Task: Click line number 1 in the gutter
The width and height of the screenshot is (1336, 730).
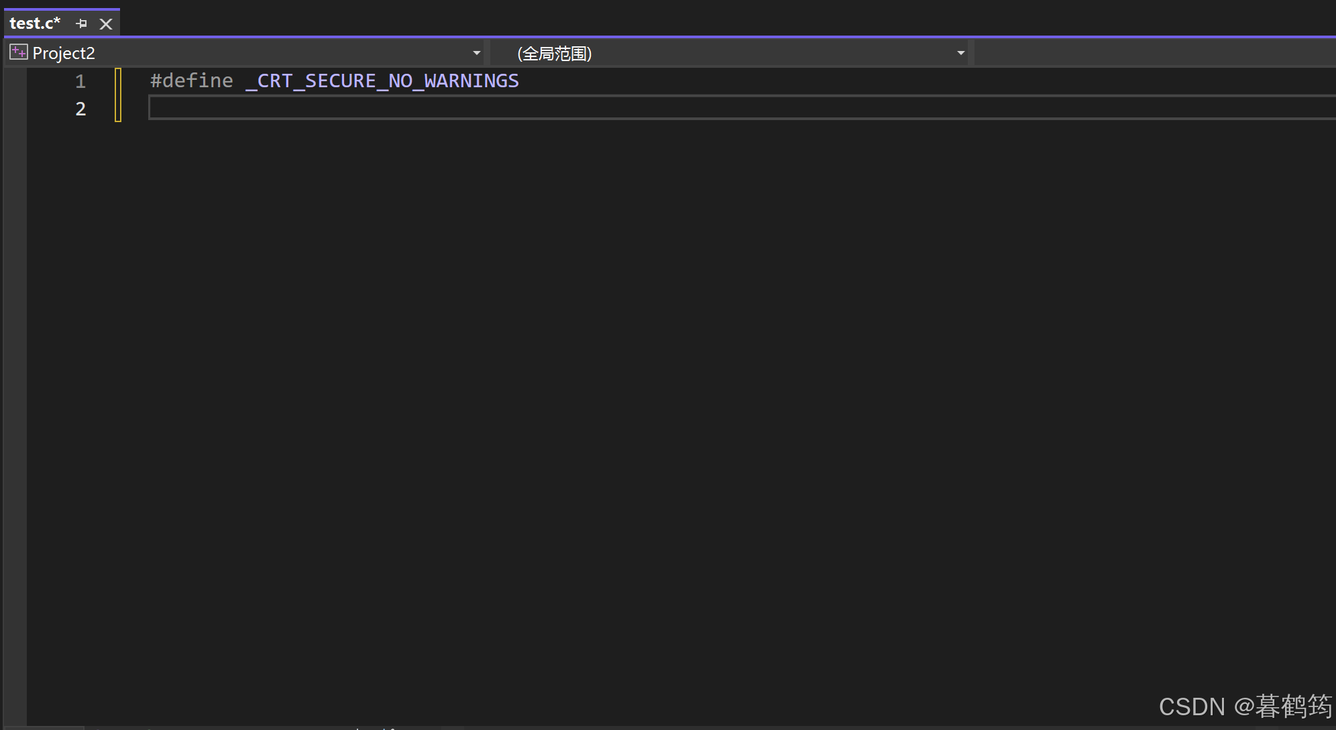Action: [x=80, y=81]
